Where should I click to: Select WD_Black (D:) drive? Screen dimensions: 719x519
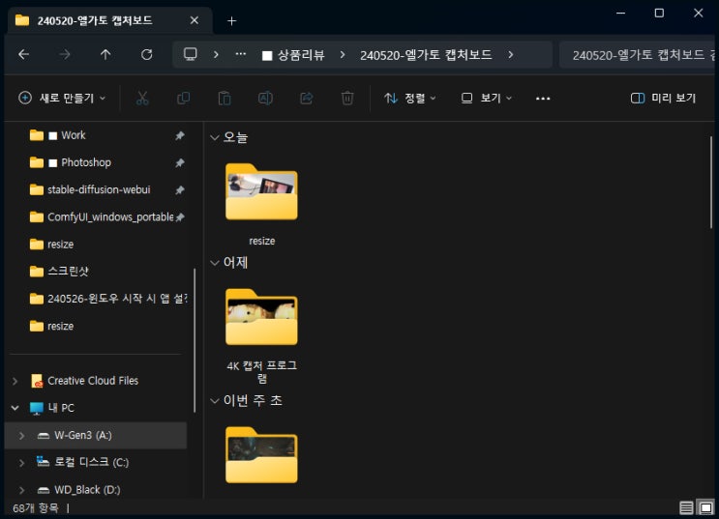point(87,490)
